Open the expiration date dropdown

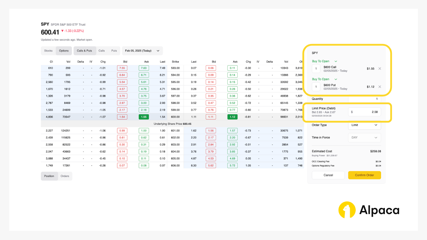142,51
